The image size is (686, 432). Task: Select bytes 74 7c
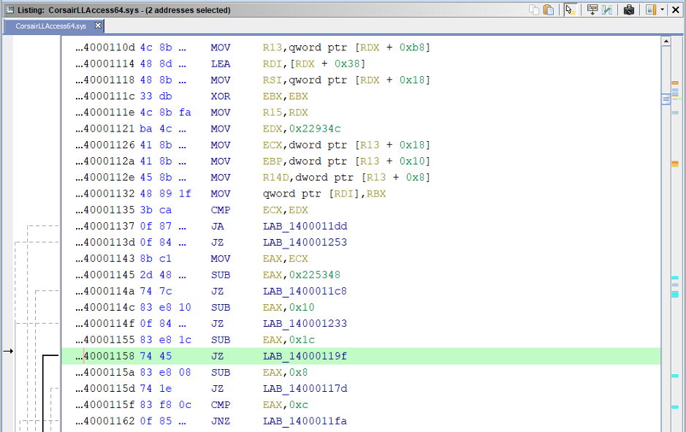pos(156,291)
